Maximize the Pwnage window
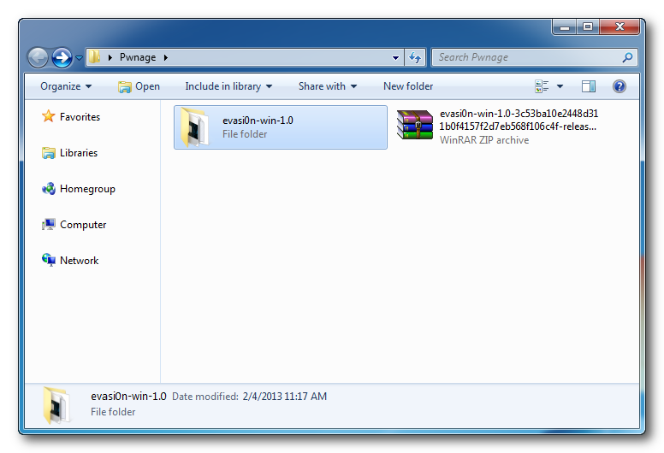Viewport: 664px width, 453px height. 587,26
